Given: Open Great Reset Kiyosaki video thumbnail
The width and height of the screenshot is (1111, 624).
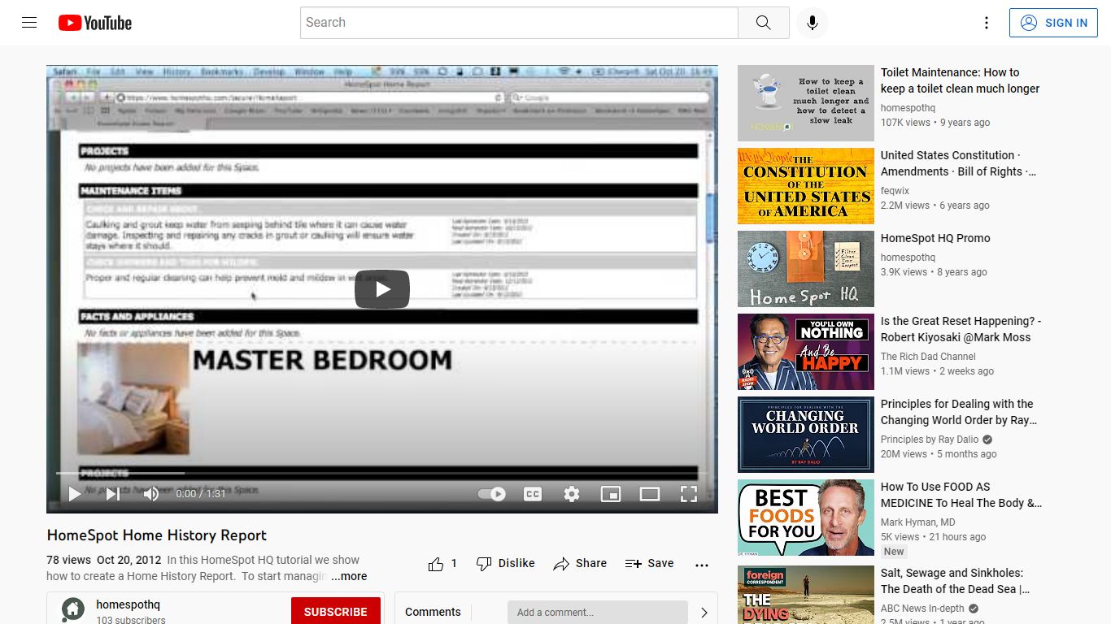Looking at the screenshot, I should 806,352.
